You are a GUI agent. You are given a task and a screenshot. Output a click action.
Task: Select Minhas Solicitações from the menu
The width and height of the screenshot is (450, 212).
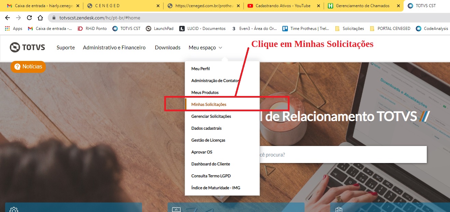tap(209, 104)
